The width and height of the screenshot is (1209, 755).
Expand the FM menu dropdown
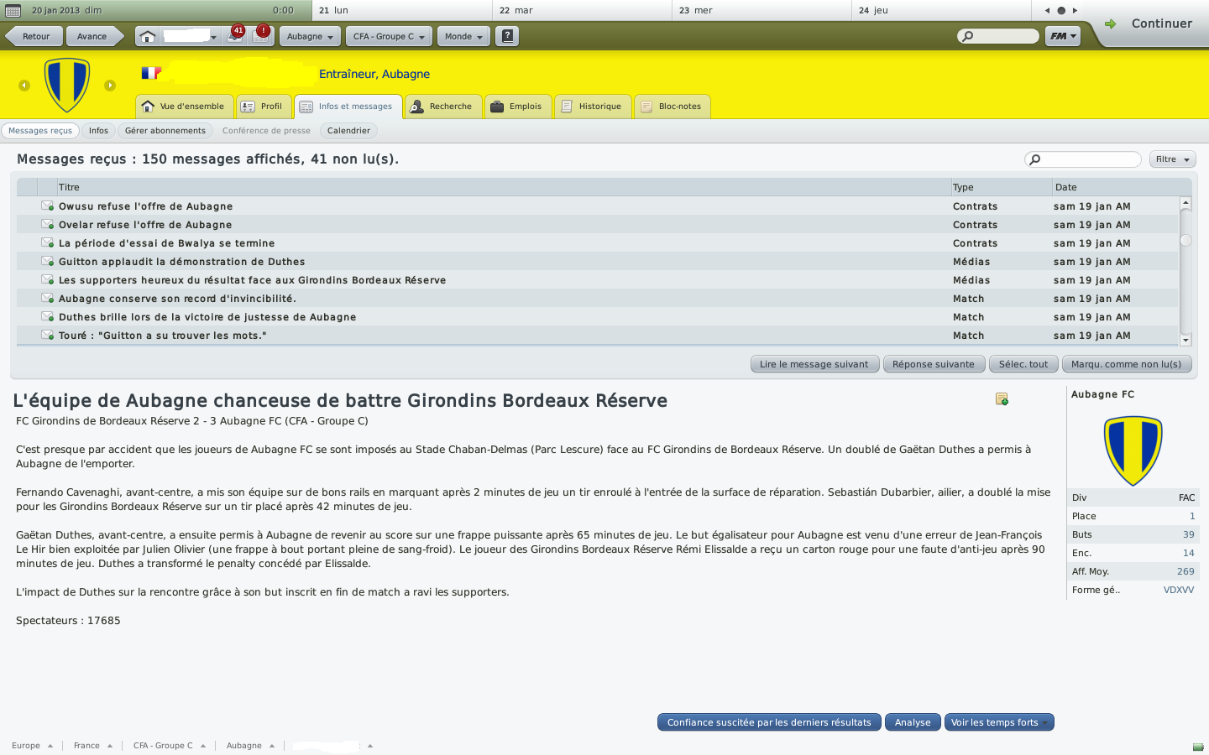pos(1063,36)
